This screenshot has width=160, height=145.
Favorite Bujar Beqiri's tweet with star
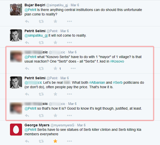[x=55, y=21]
